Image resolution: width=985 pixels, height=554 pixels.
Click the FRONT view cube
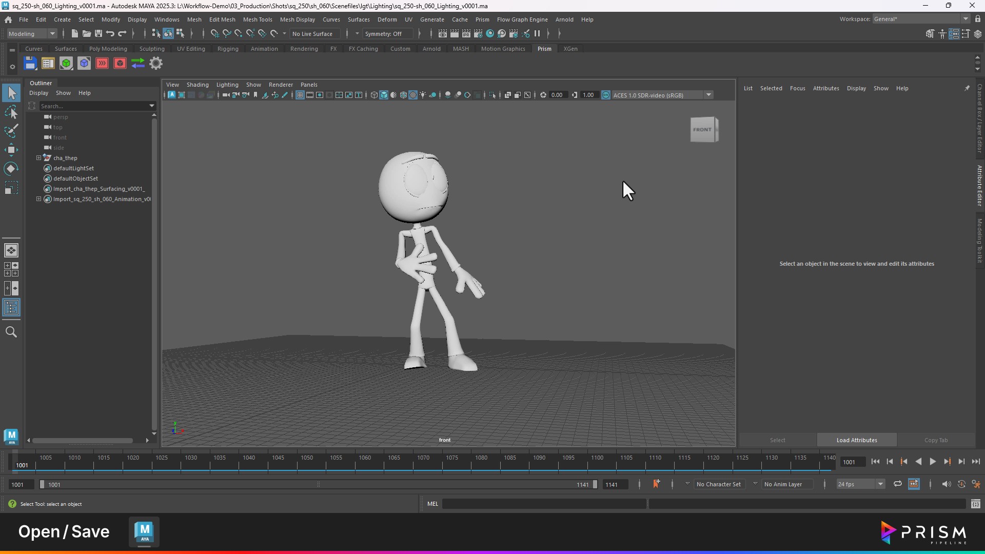point(703,129)
